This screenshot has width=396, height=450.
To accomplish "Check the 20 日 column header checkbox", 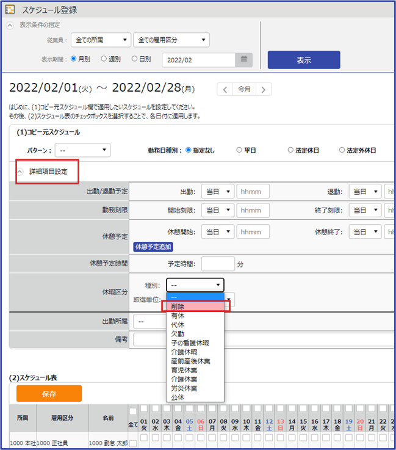I will (x=360, y=408).
